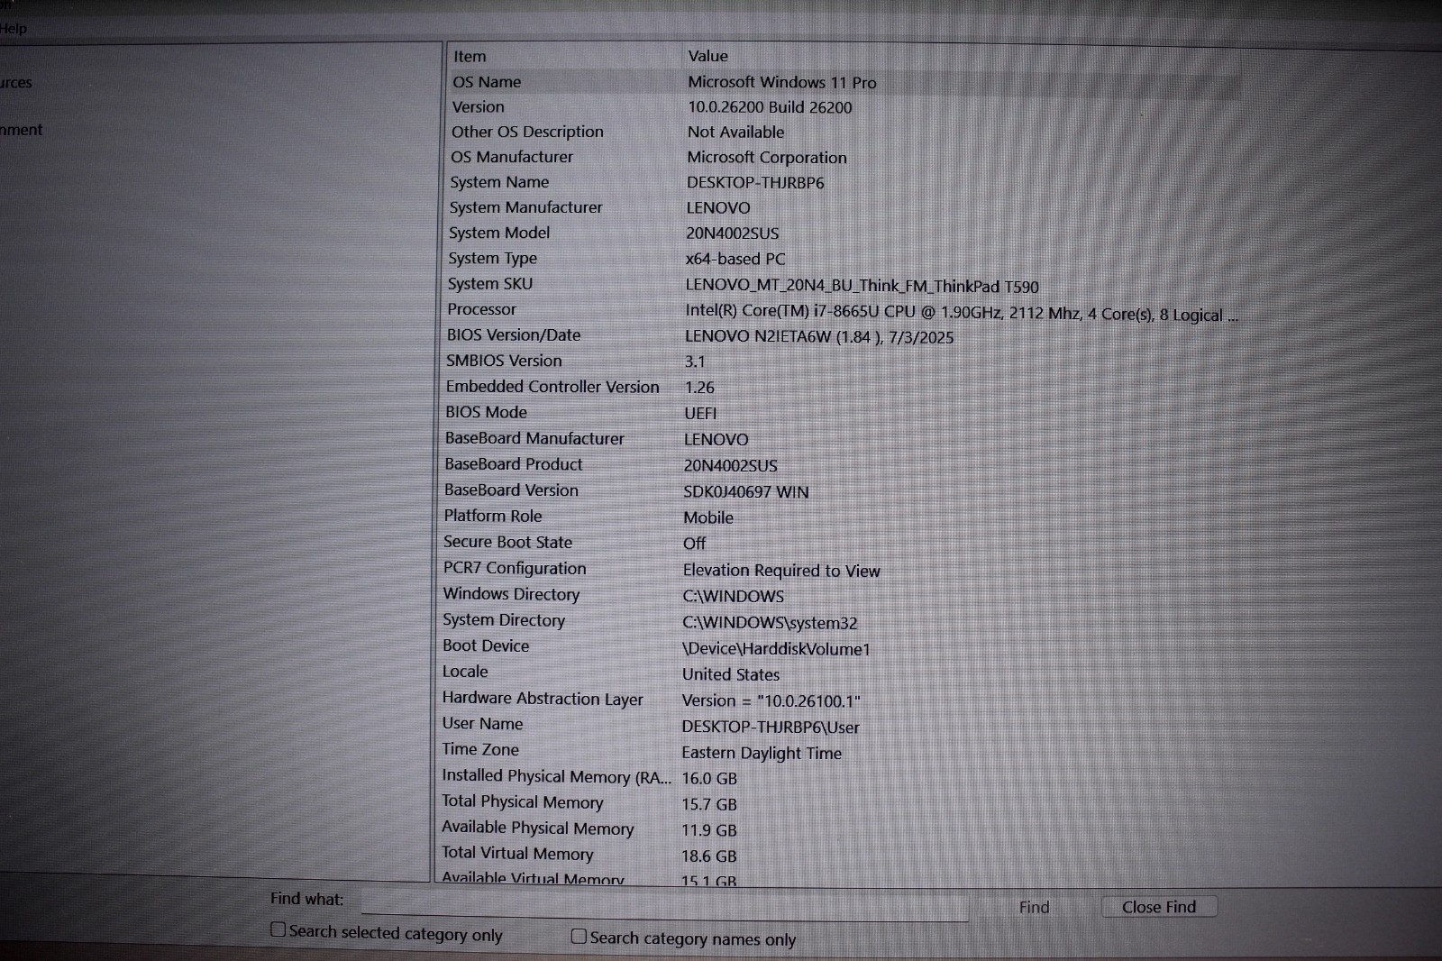Click the value 10.0.26200 Build 26200
Screen dimensions: 1442x961
click(x=770, y=107)
